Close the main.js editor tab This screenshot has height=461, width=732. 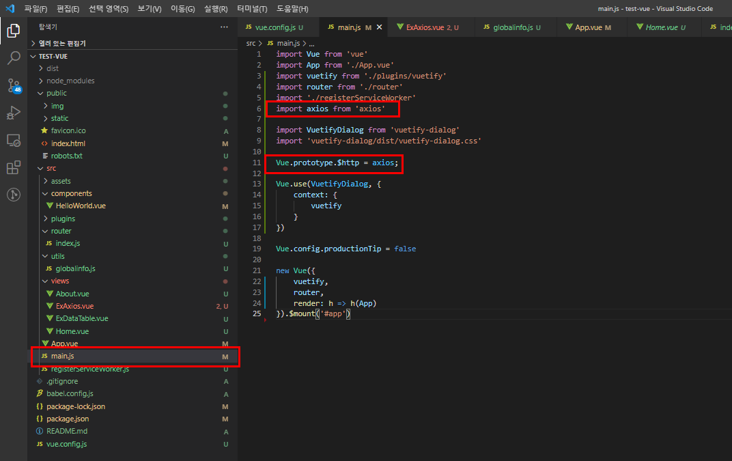coord(379,27)
